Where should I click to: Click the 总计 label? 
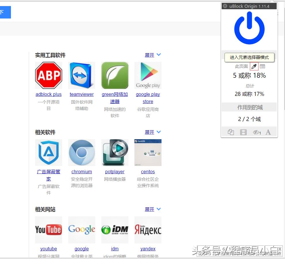250,86
